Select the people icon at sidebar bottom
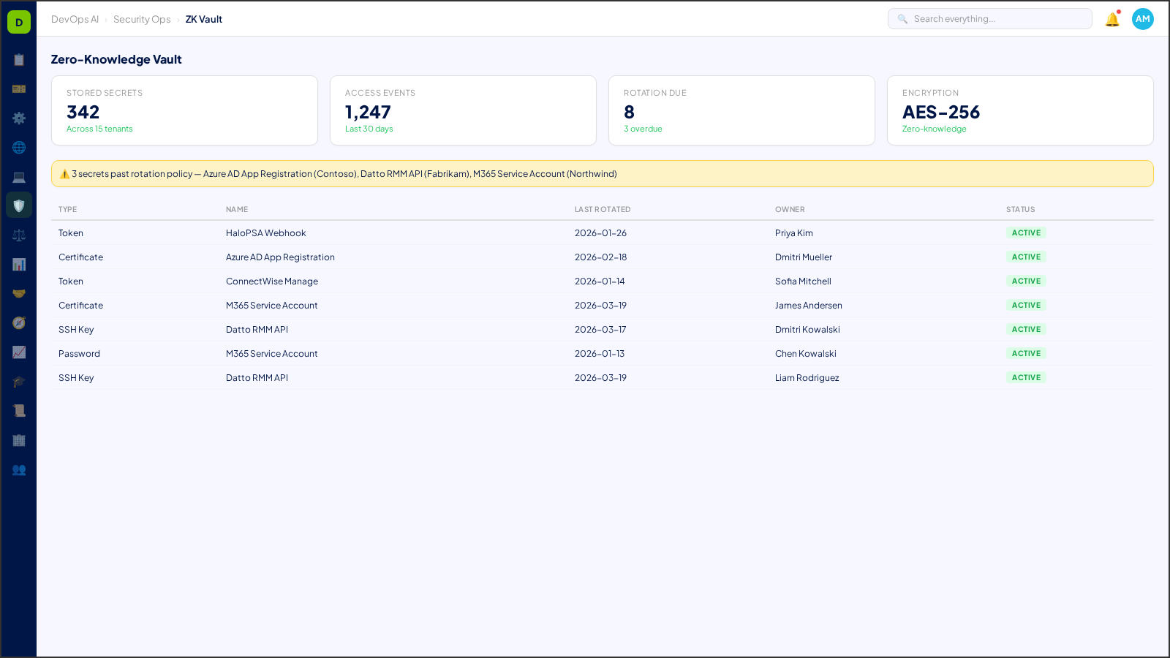 tap(19, 470)
